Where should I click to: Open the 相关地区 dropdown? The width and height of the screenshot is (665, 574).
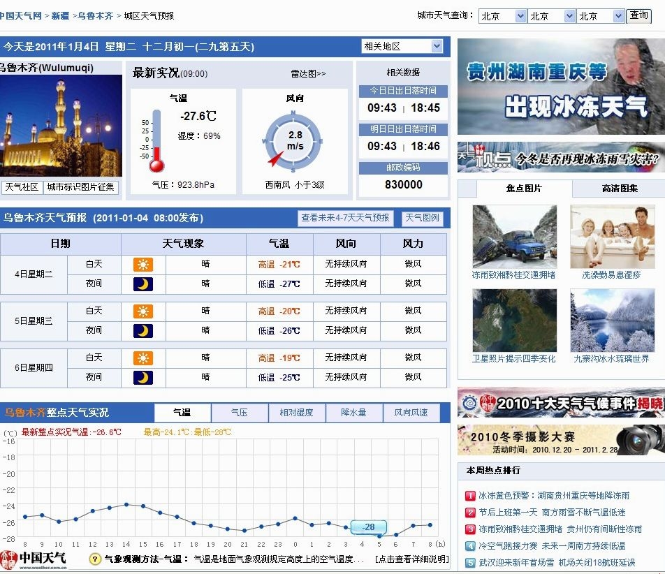click(402, 47)
